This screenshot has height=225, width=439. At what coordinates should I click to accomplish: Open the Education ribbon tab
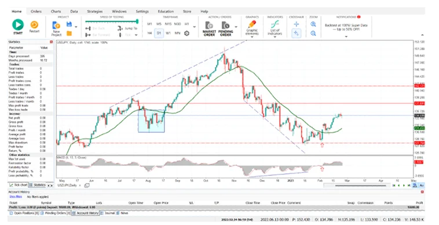(166, 12)
